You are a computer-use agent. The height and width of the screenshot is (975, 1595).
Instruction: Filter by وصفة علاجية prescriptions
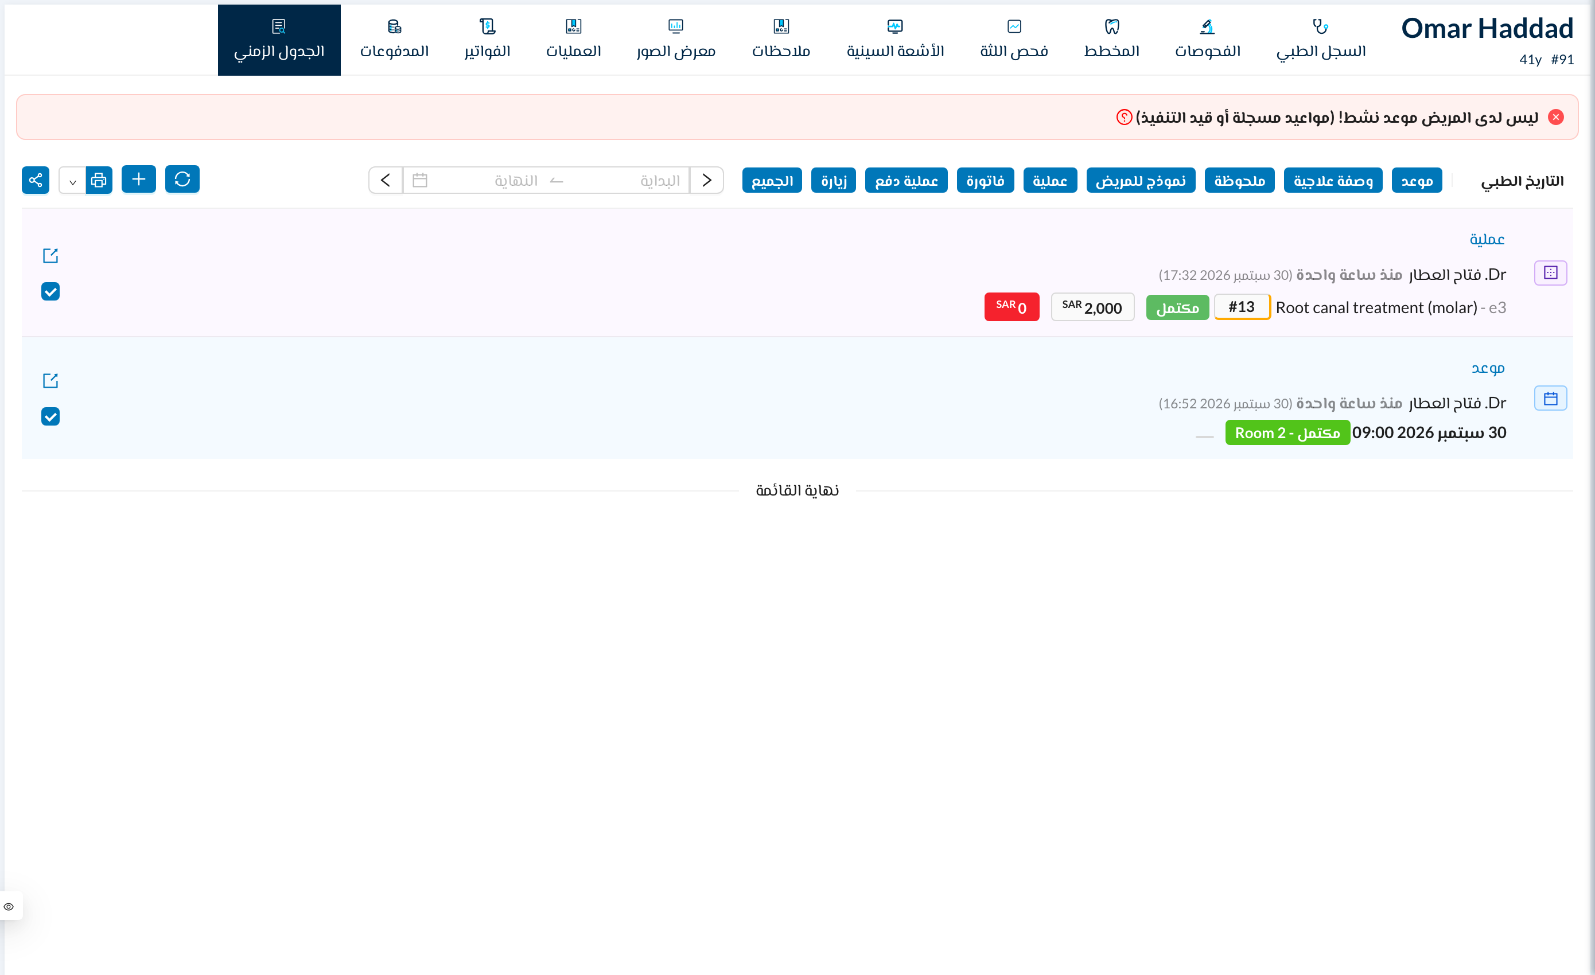[x=1333, y=181]
